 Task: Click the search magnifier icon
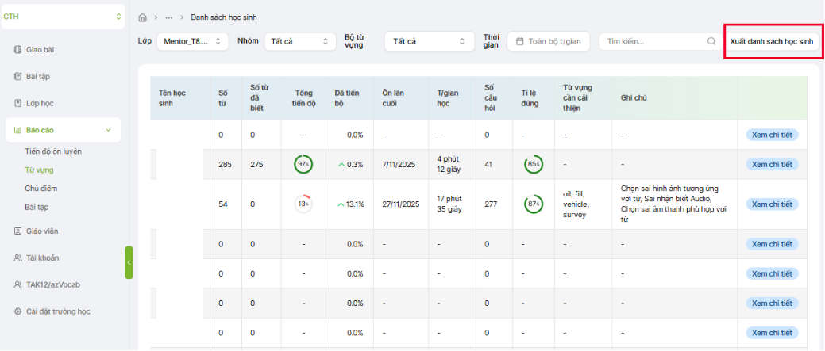click(711, 41)
